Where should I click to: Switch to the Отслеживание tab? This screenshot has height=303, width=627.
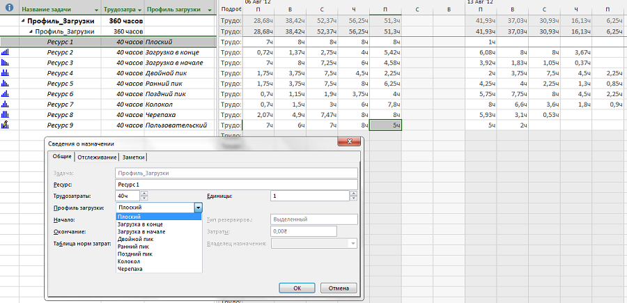tap(97, 157)
